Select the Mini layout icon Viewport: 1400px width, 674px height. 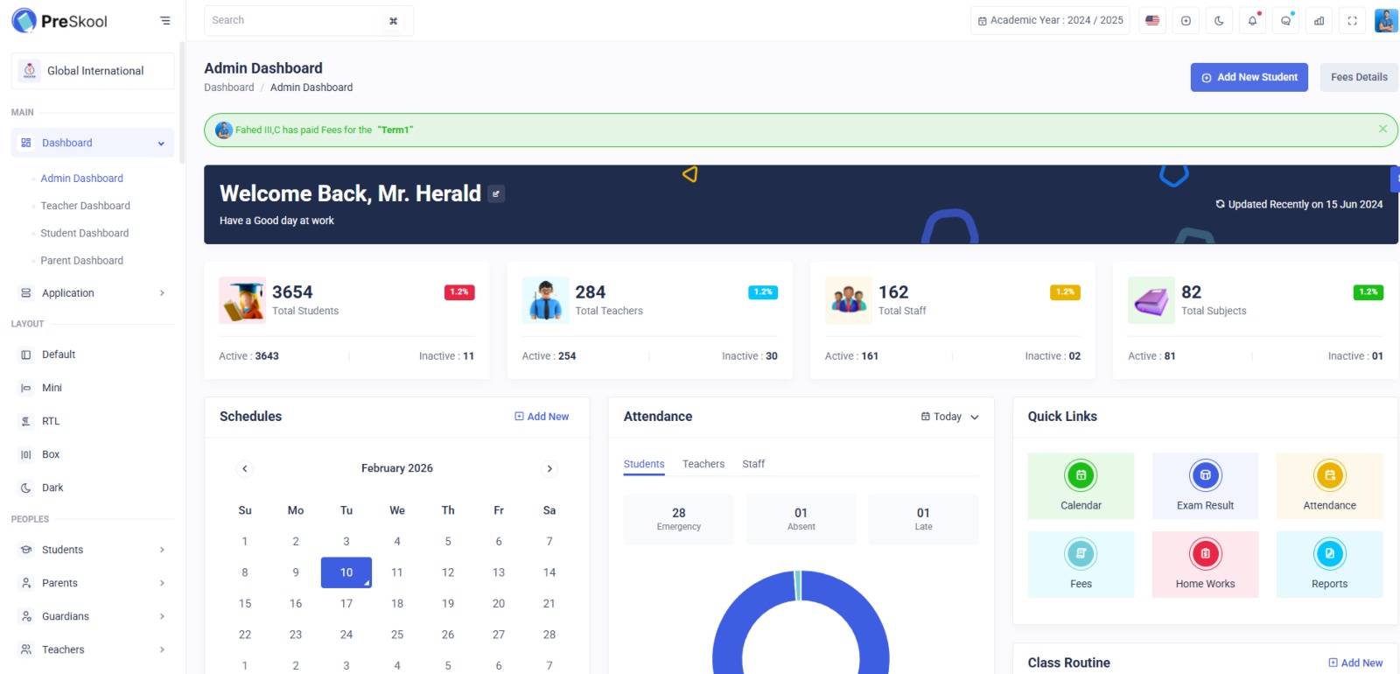pyautogui.click(x=25, y=388)
